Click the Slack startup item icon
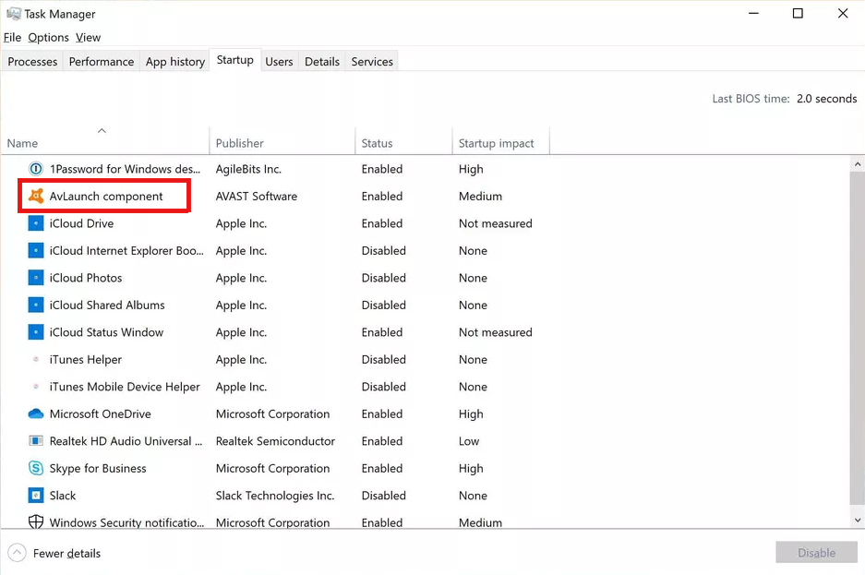Image resolution: width=865 pixels, height=575 pixels. [36, 495]
